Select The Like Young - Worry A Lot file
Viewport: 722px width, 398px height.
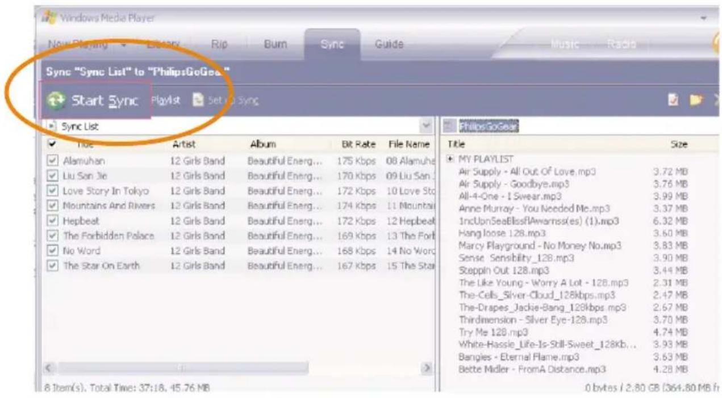pos(544,283)
